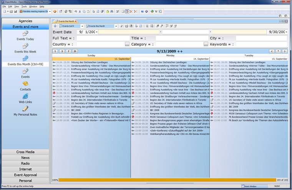The image size is (292, 190).
Task: Open Events this Week view
Action: tap(25, 48)
